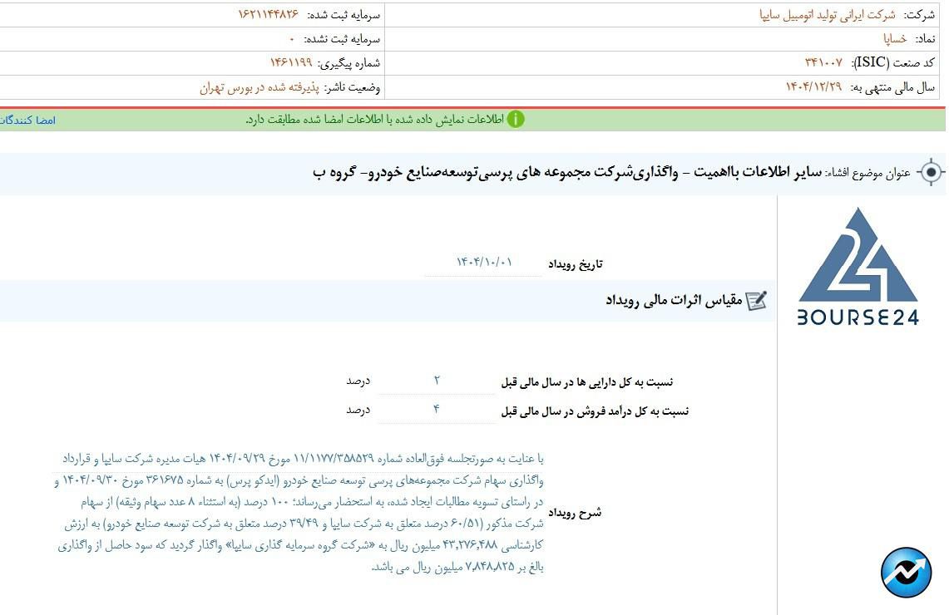Select the symbol خسایا
949x615 pixels.
[896, 39]
